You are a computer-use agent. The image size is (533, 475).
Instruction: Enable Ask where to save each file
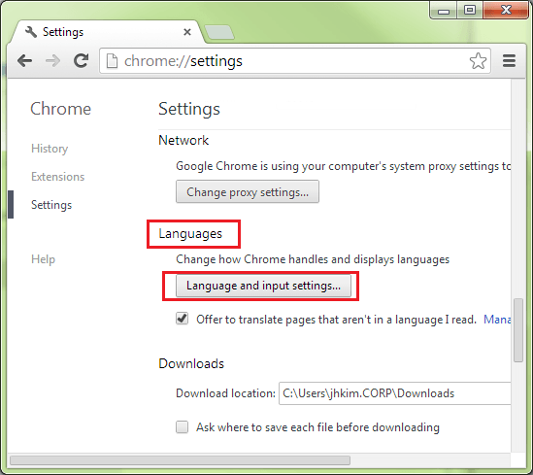[182, 427]
